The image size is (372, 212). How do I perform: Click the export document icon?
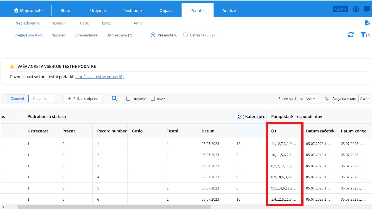367,23
